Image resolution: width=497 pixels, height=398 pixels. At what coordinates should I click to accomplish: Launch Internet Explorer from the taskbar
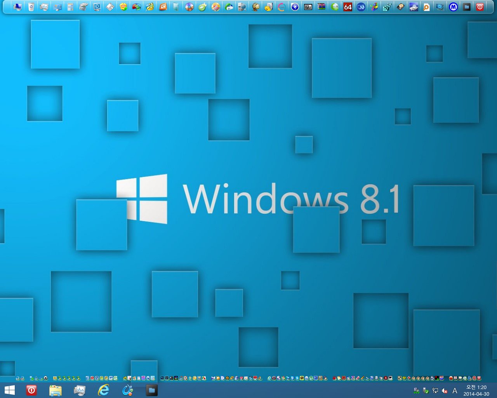click(103, 390)
